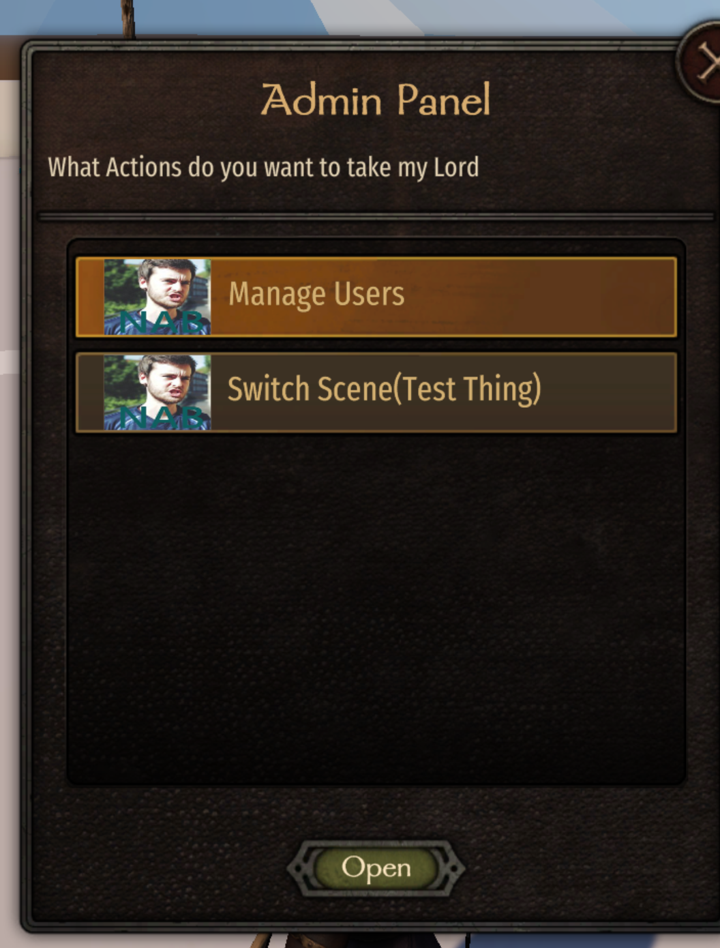Click the Manage Users portrait thumbnail

tap(157, 297)
